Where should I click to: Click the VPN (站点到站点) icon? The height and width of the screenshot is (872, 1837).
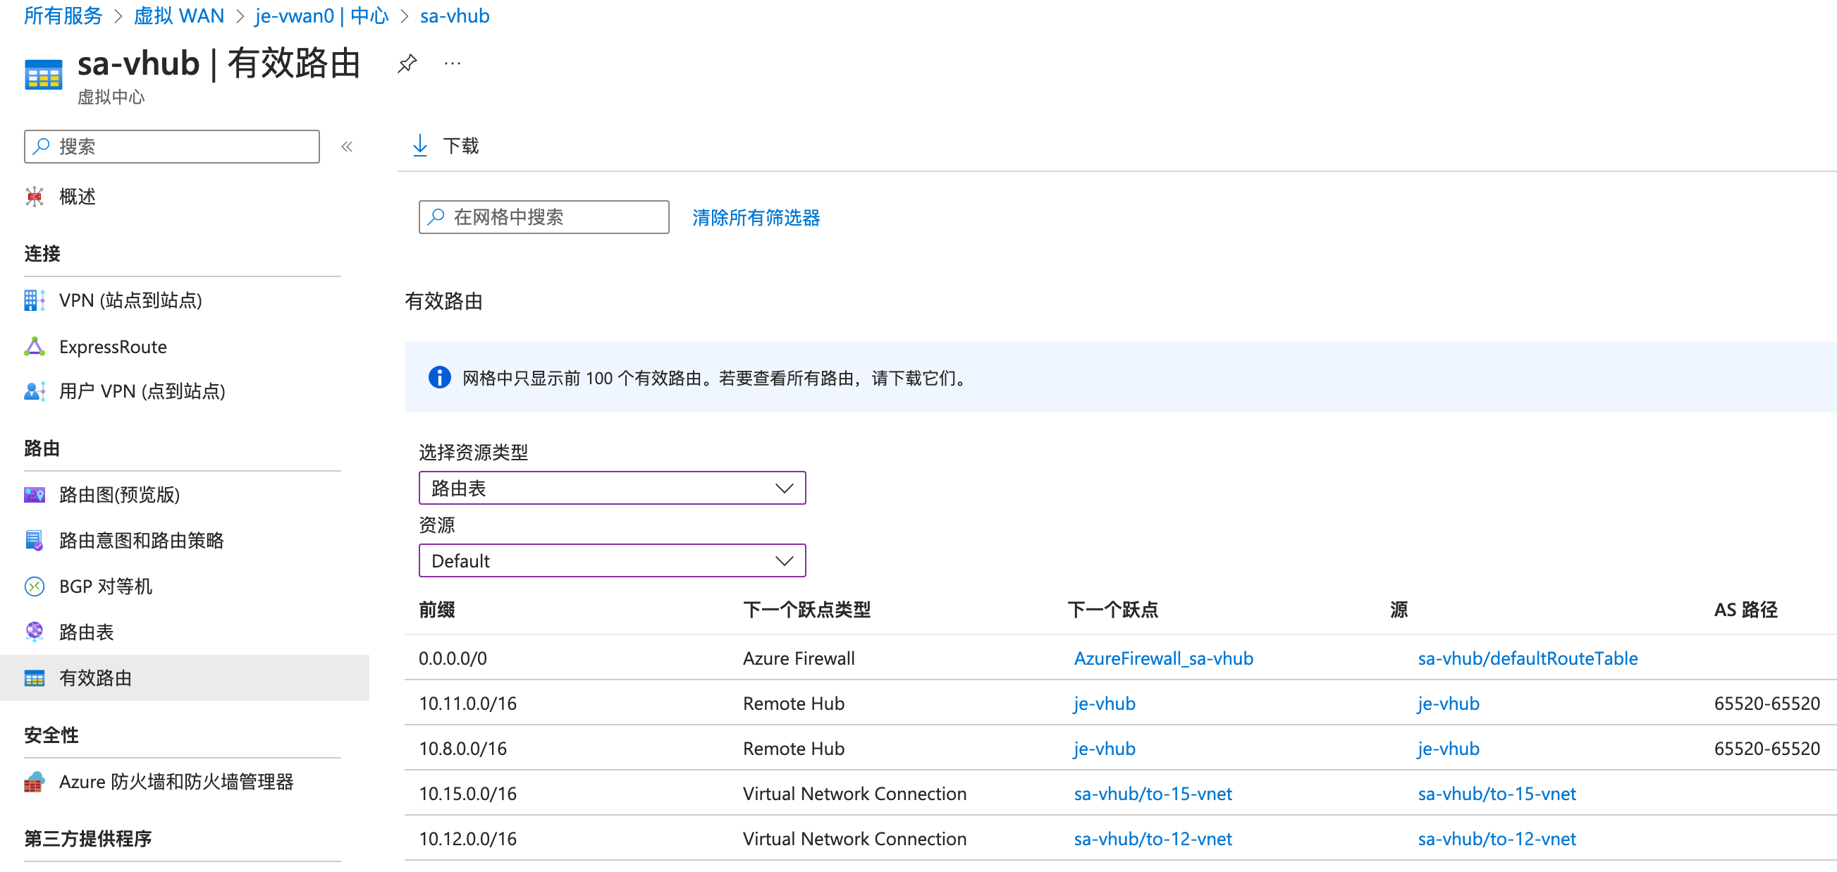(35, 300)
